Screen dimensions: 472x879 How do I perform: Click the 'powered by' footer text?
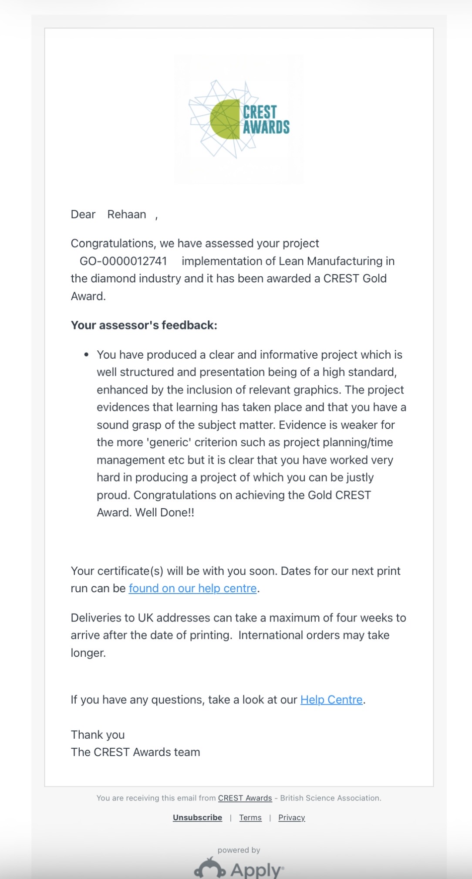(x=239, y=850)
